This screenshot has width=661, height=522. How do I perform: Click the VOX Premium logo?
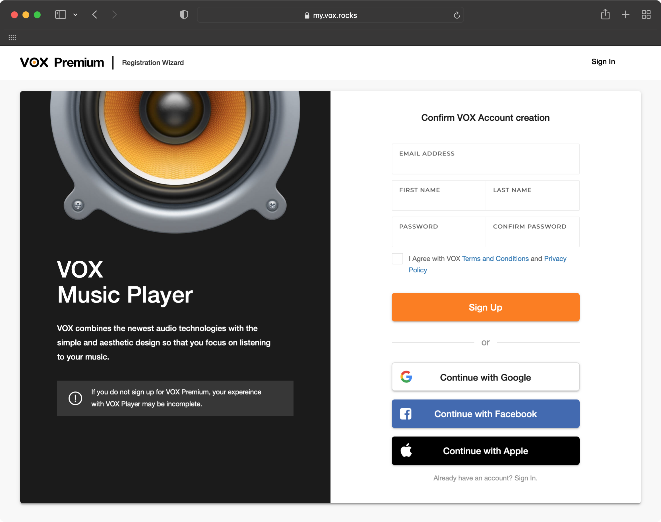(62, 62)
